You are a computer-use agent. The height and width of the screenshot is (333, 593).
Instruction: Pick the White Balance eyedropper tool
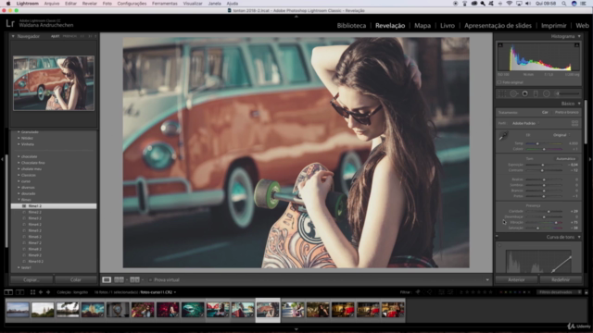503,136
